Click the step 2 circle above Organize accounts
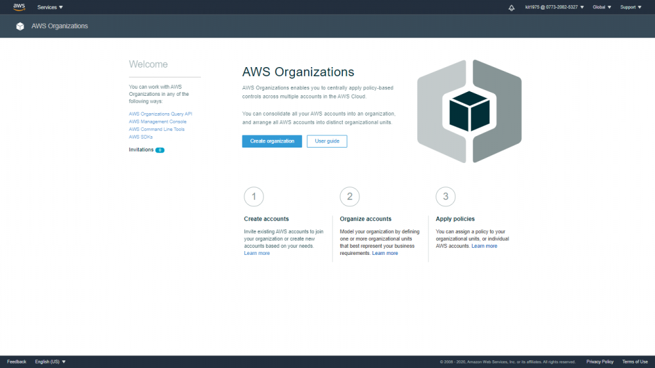The width and height of the screenshot is (655, 368). 350,196
